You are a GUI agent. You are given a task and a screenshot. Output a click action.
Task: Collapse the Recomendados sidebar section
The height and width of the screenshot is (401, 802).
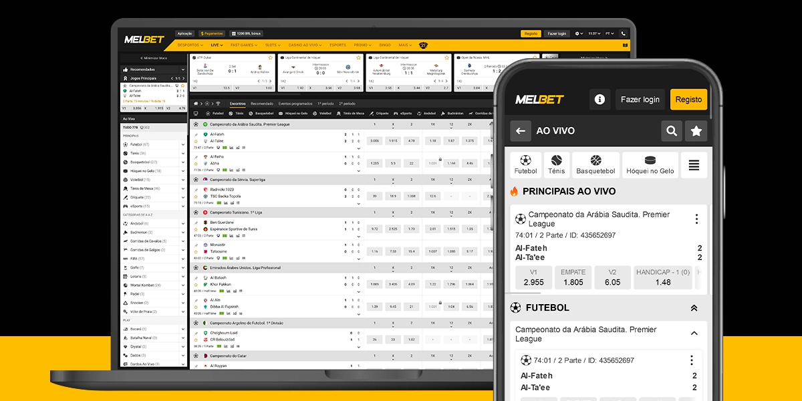(x=183, y=70)
